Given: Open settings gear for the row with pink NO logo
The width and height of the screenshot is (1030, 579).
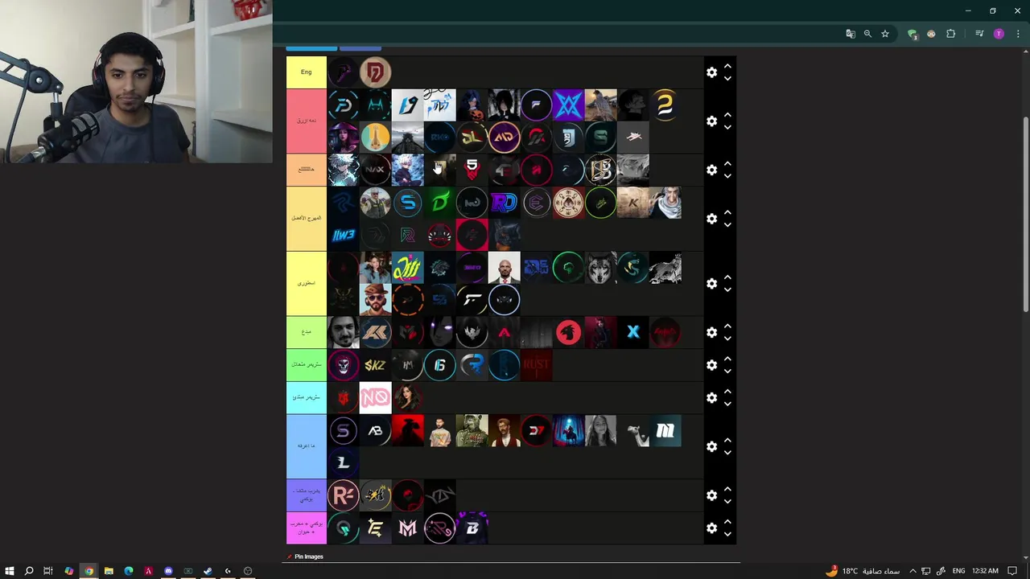Looking at the screenshot, I should 711,397.
